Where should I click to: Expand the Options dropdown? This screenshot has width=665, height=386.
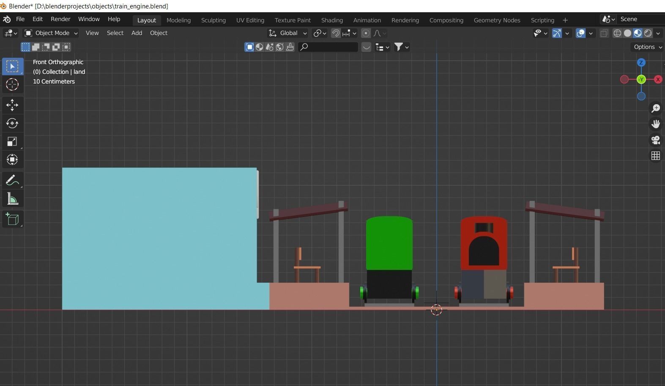click(647, 47)
